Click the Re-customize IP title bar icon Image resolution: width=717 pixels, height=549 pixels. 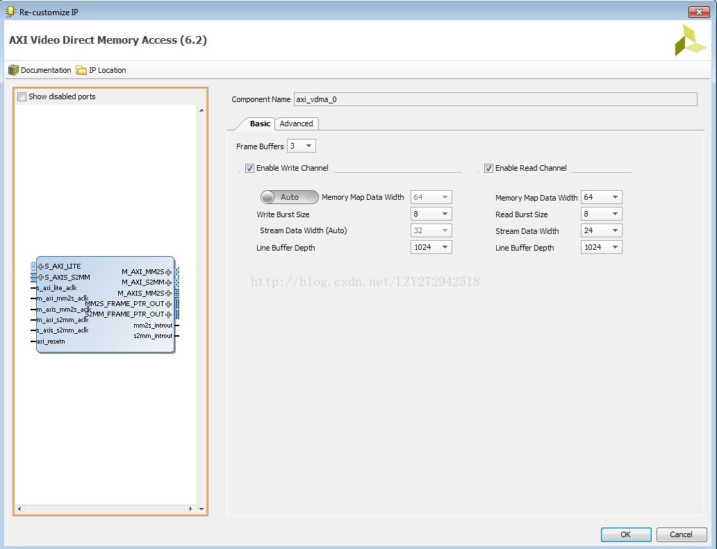10,12
